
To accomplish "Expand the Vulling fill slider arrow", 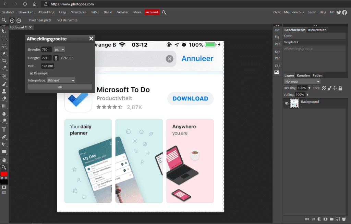I will tap(307, 95).
